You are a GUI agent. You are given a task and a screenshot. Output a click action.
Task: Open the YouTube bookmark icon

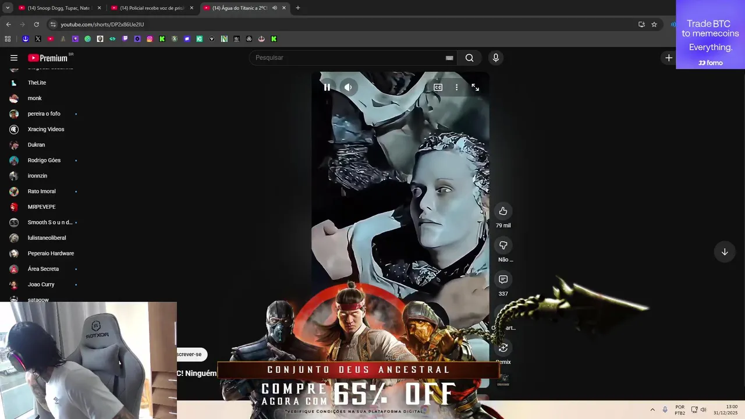51,39
